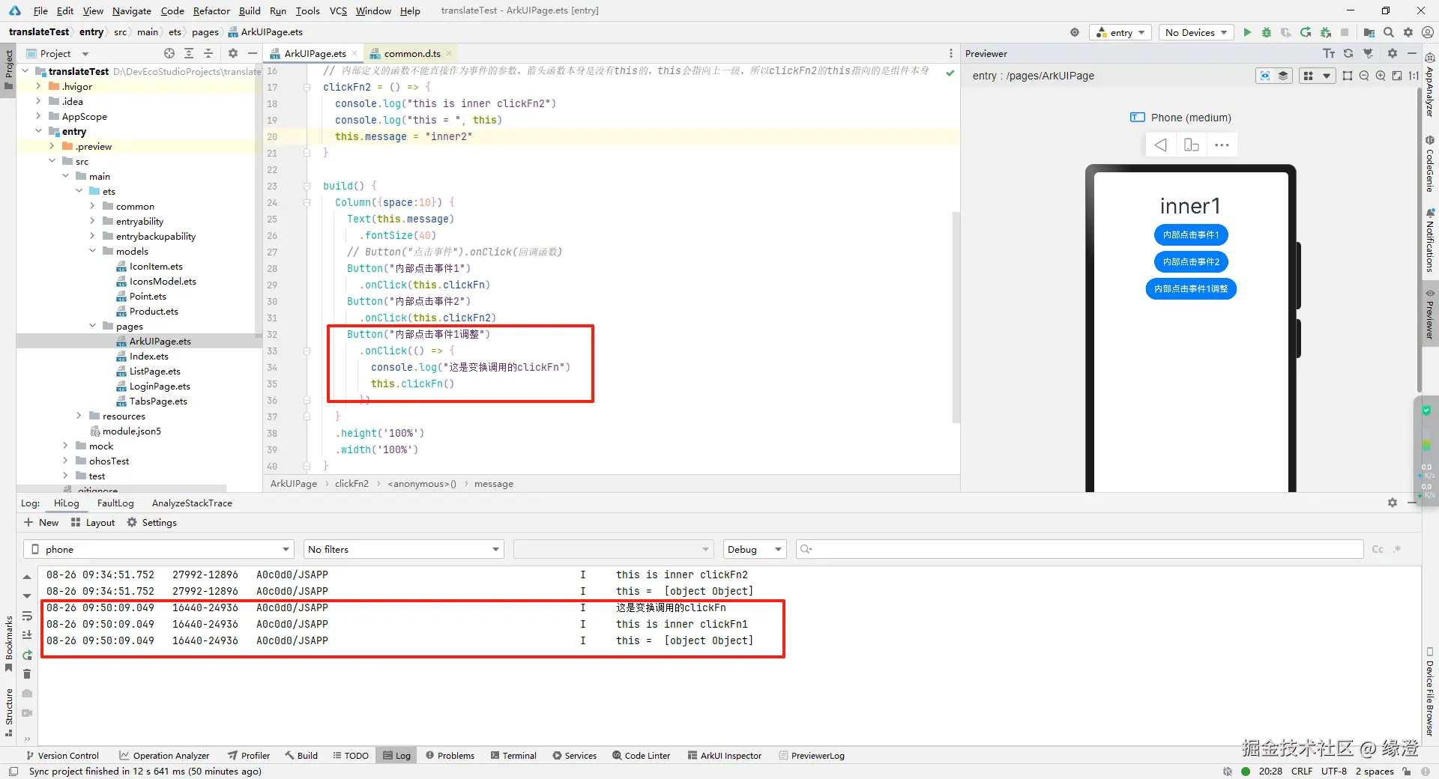Open Project panel options gear
Screen dimensions: 1439x779
[x=233, y=53]
